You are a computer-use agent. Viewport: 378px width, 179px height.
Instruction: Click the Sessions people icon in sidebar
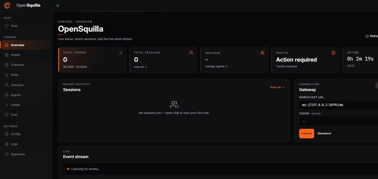click(7, 85)
